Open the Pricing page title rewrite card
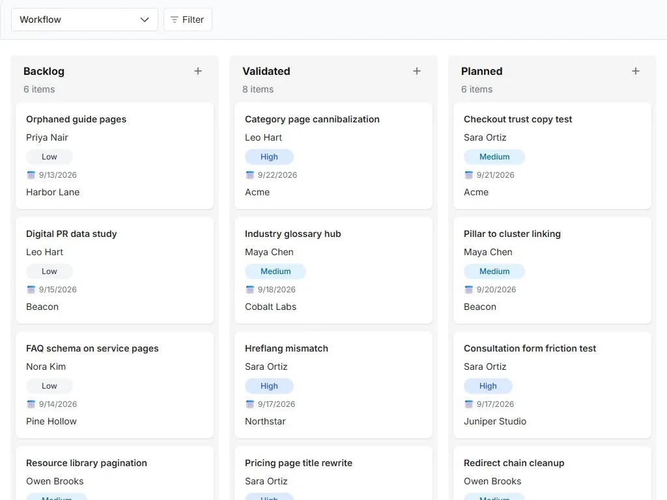Viewport: 667px width, 500px height. [x=333, y=473]
